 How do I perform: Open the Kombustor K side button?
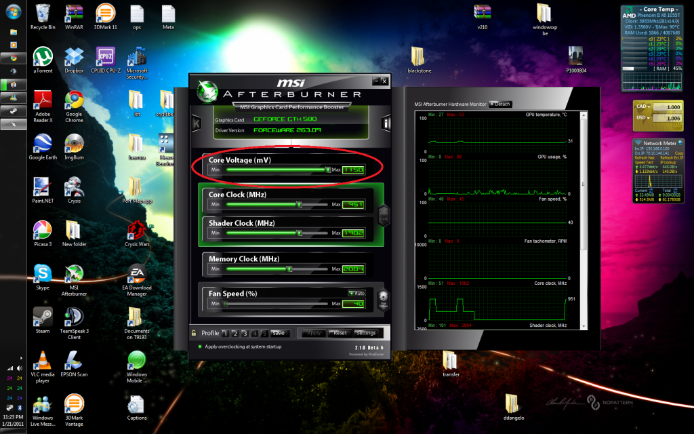click(x=197, y=123)
